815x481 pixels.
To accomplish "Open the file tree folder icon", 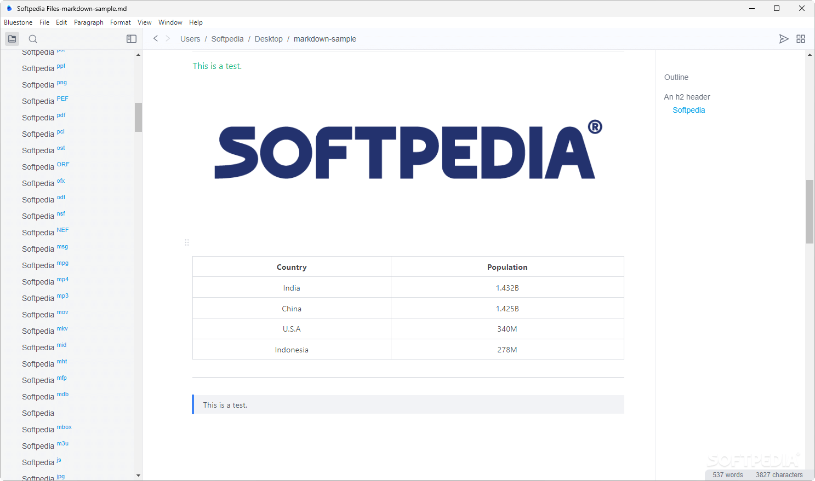I will click(12, 39).
